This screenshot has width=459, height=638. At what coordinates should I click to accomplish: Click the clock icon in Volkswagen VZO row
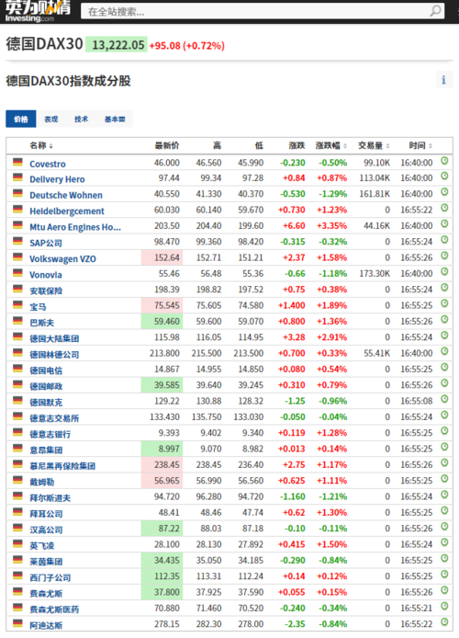pos(444,256)
